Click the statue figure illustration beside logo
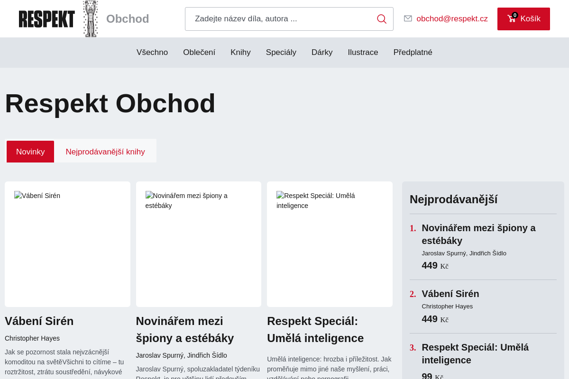 91,18
